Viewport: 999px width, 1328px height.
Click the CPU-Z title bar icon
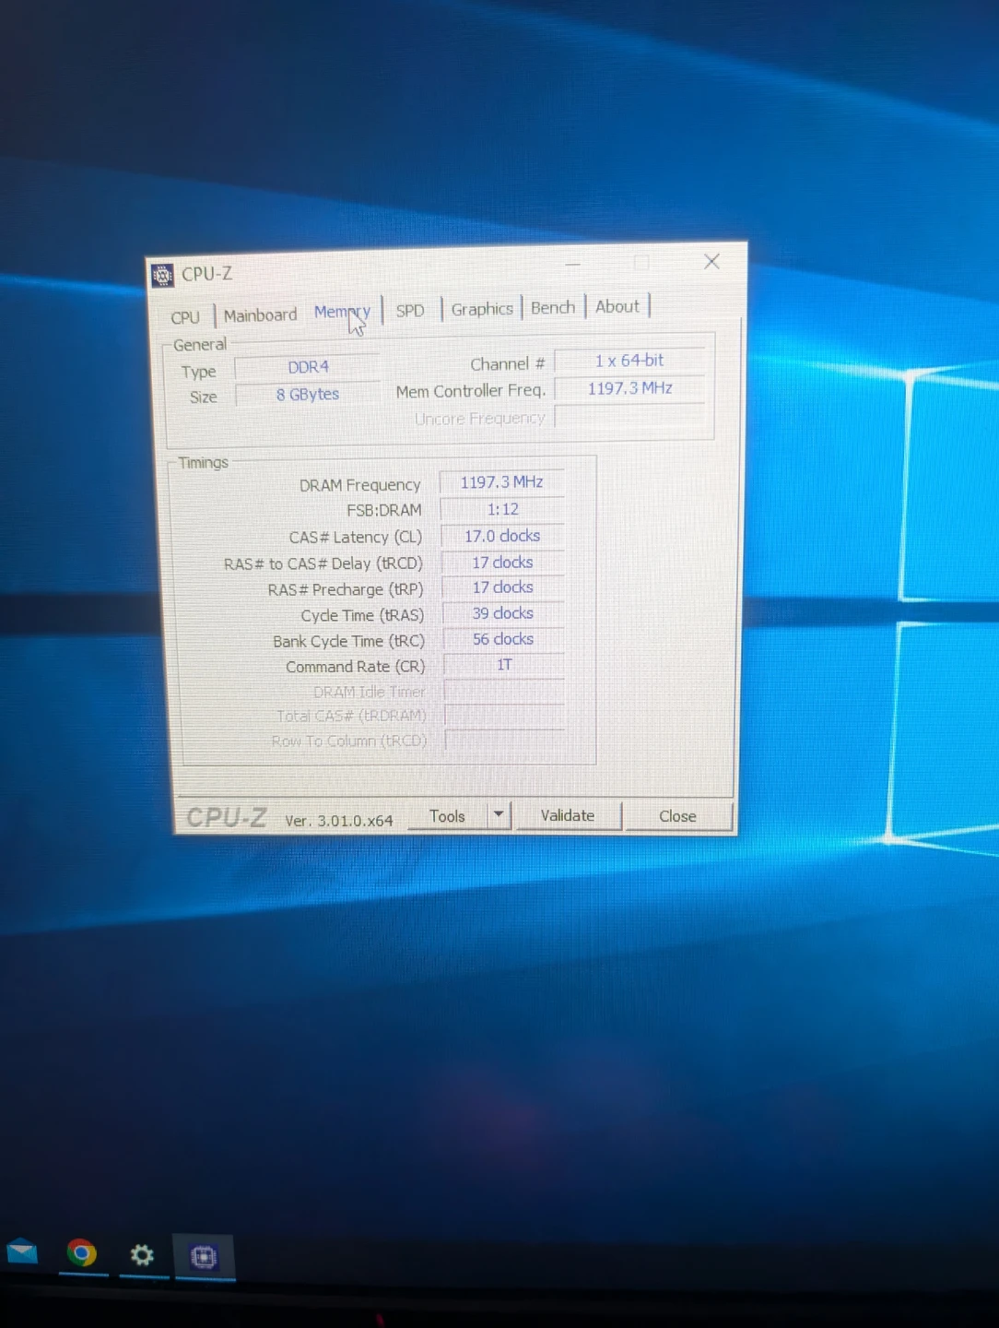tap(162, 275)
